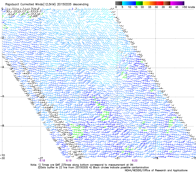
Task: Click the latitude label '-10'
Action: pos(2,155)
